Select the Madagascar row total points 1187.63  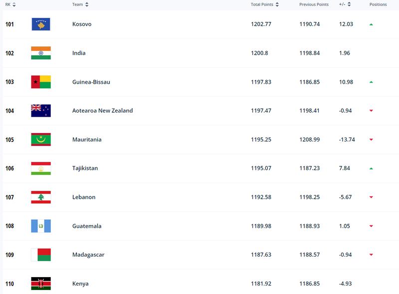point(261,255)
